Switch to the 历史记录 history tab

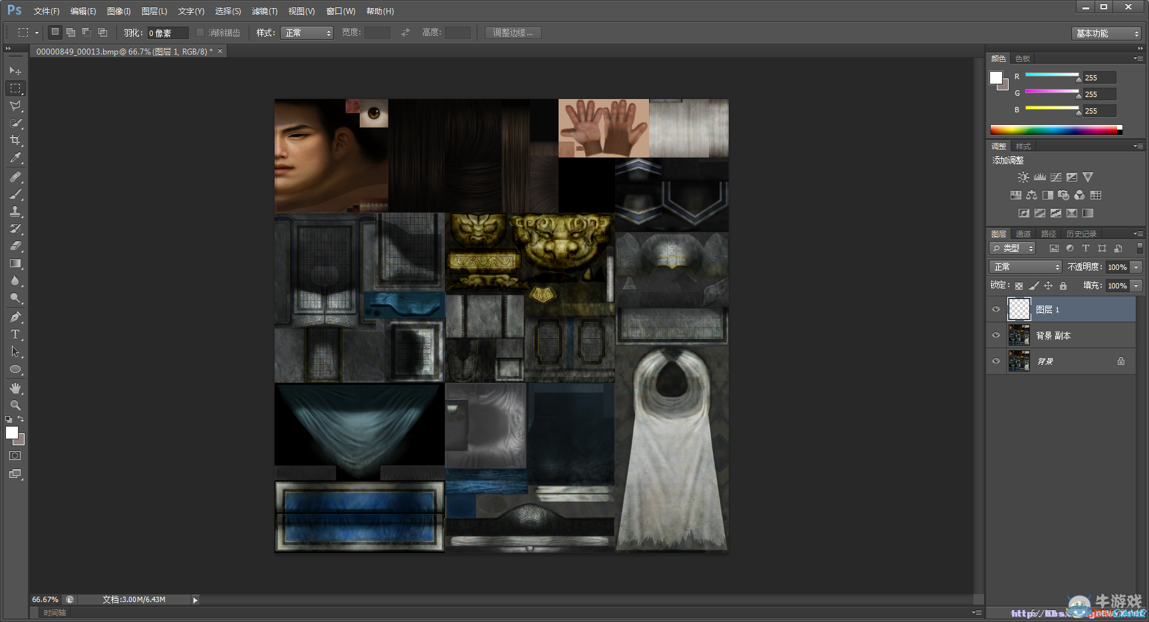(1081, 234)
